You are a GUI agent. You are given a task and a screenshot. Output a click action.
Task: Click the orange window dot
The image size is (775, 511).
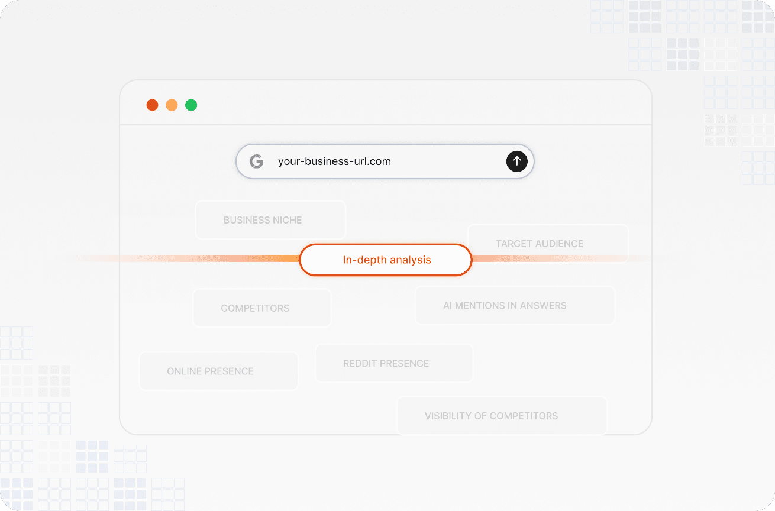point(172,105)
